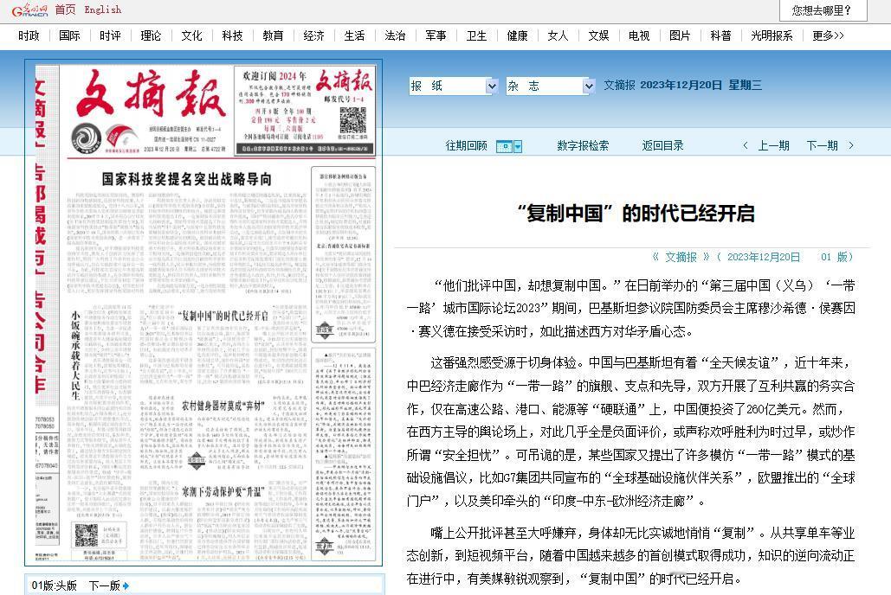
Task: Open the 科技 navigation item
Action: [232, 35]
